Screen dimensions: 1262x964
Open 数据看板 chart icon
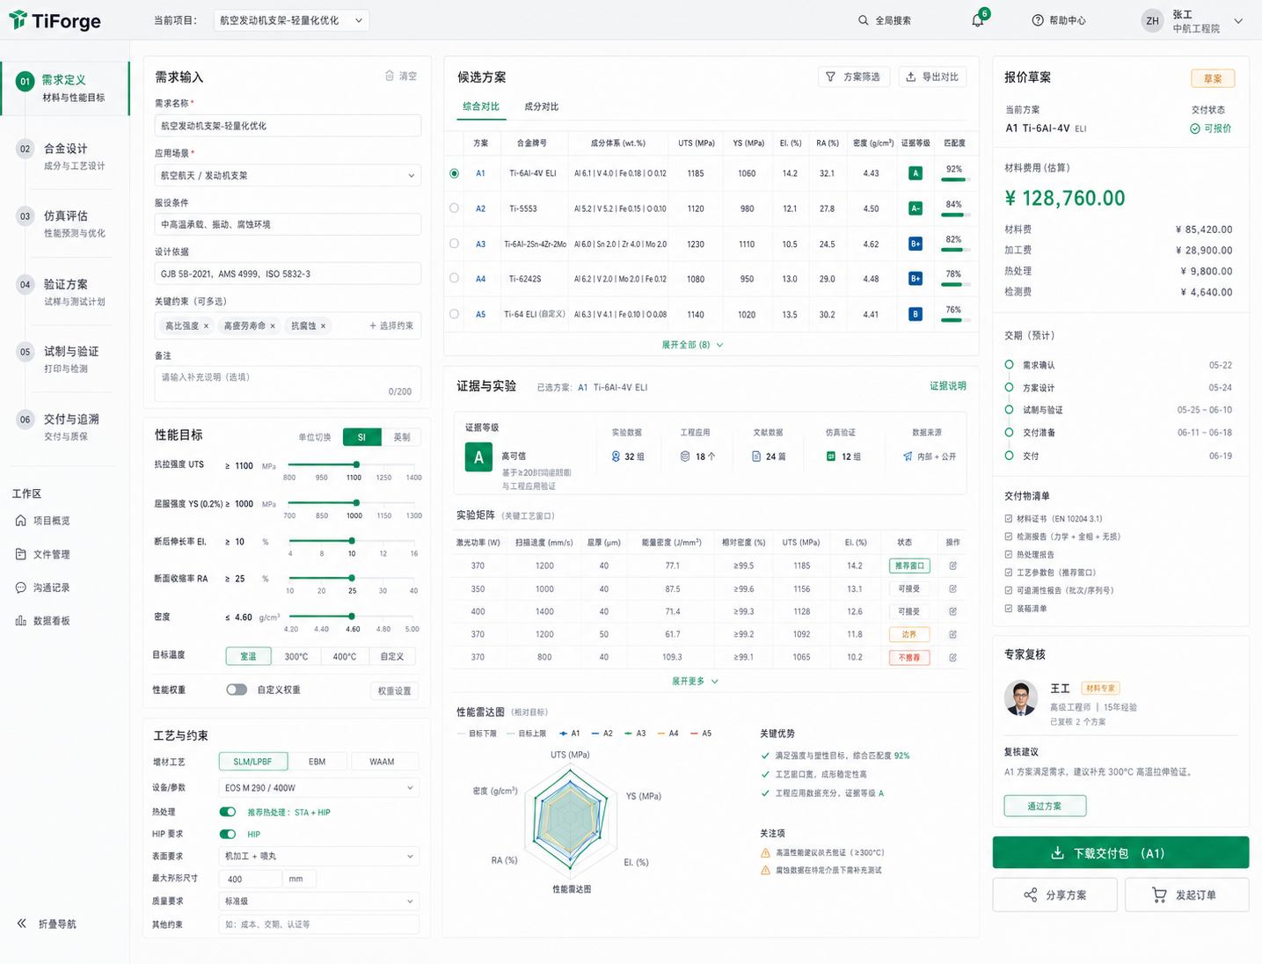pos(21,621)
